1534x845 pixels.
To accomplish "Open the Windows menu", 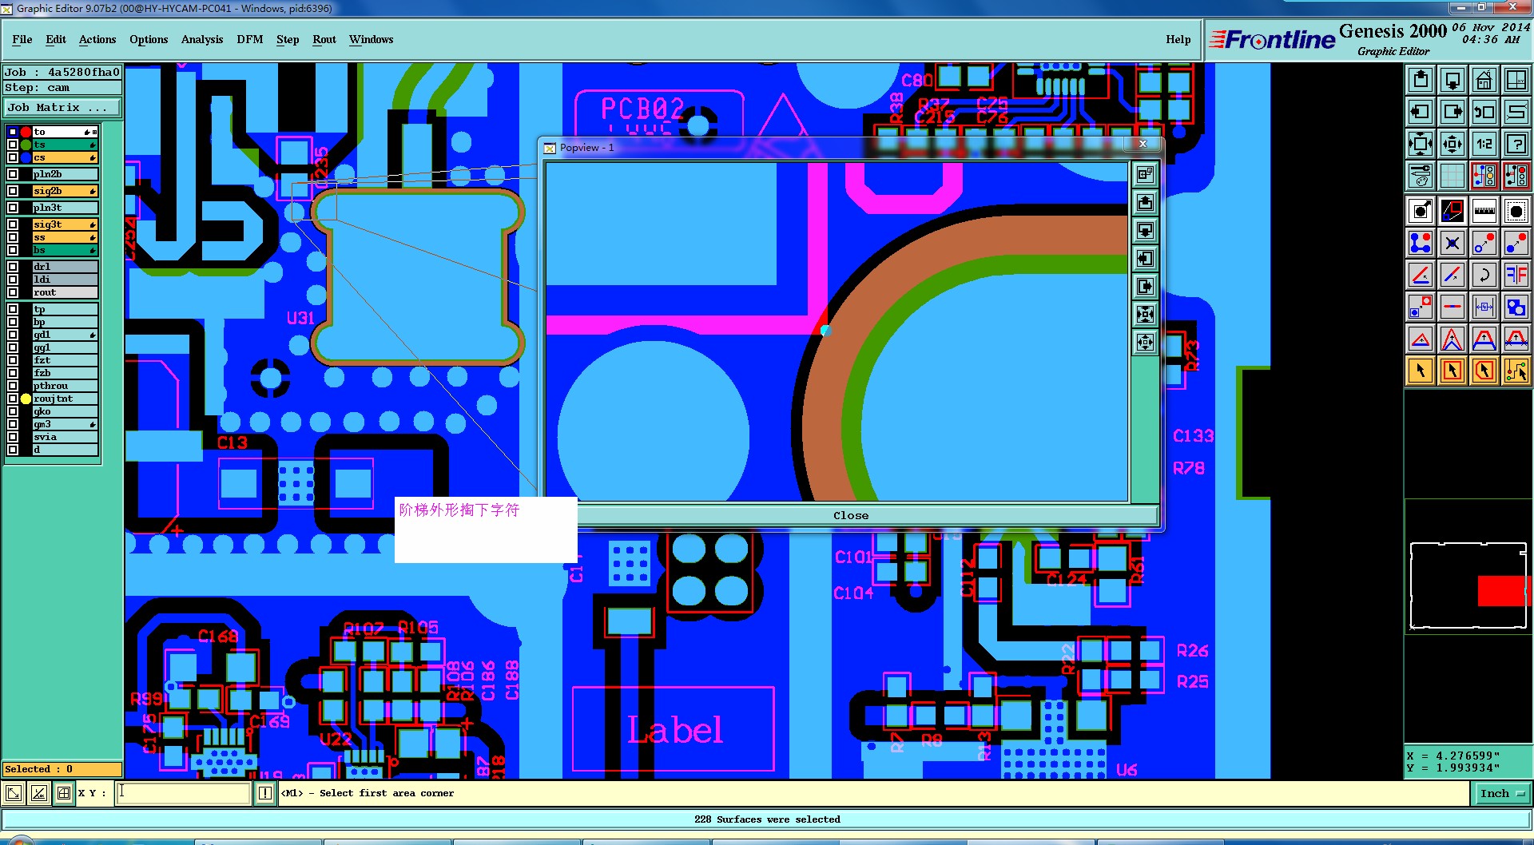I will pyautogui.click(x=372, y=39).
